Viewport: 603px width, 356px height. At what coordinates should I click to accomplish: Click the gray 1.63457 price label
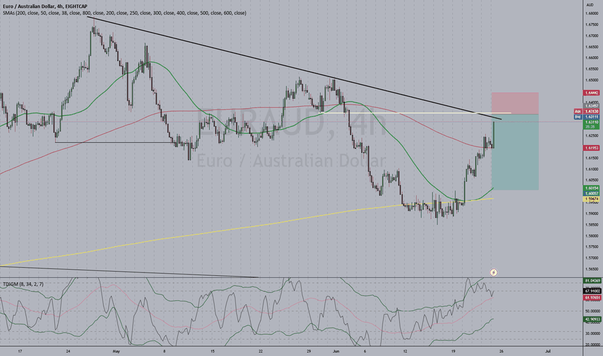click(591, 106)
